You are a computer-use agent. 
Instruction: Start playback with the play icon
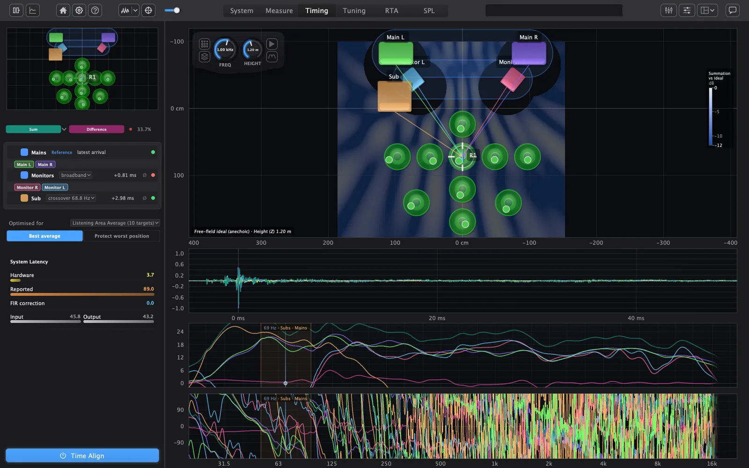point(272,44)
